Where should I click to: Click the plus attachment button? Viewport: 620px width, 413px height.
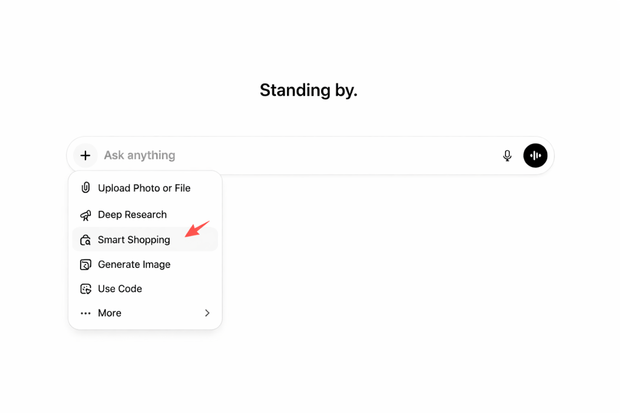coord(85,155)
